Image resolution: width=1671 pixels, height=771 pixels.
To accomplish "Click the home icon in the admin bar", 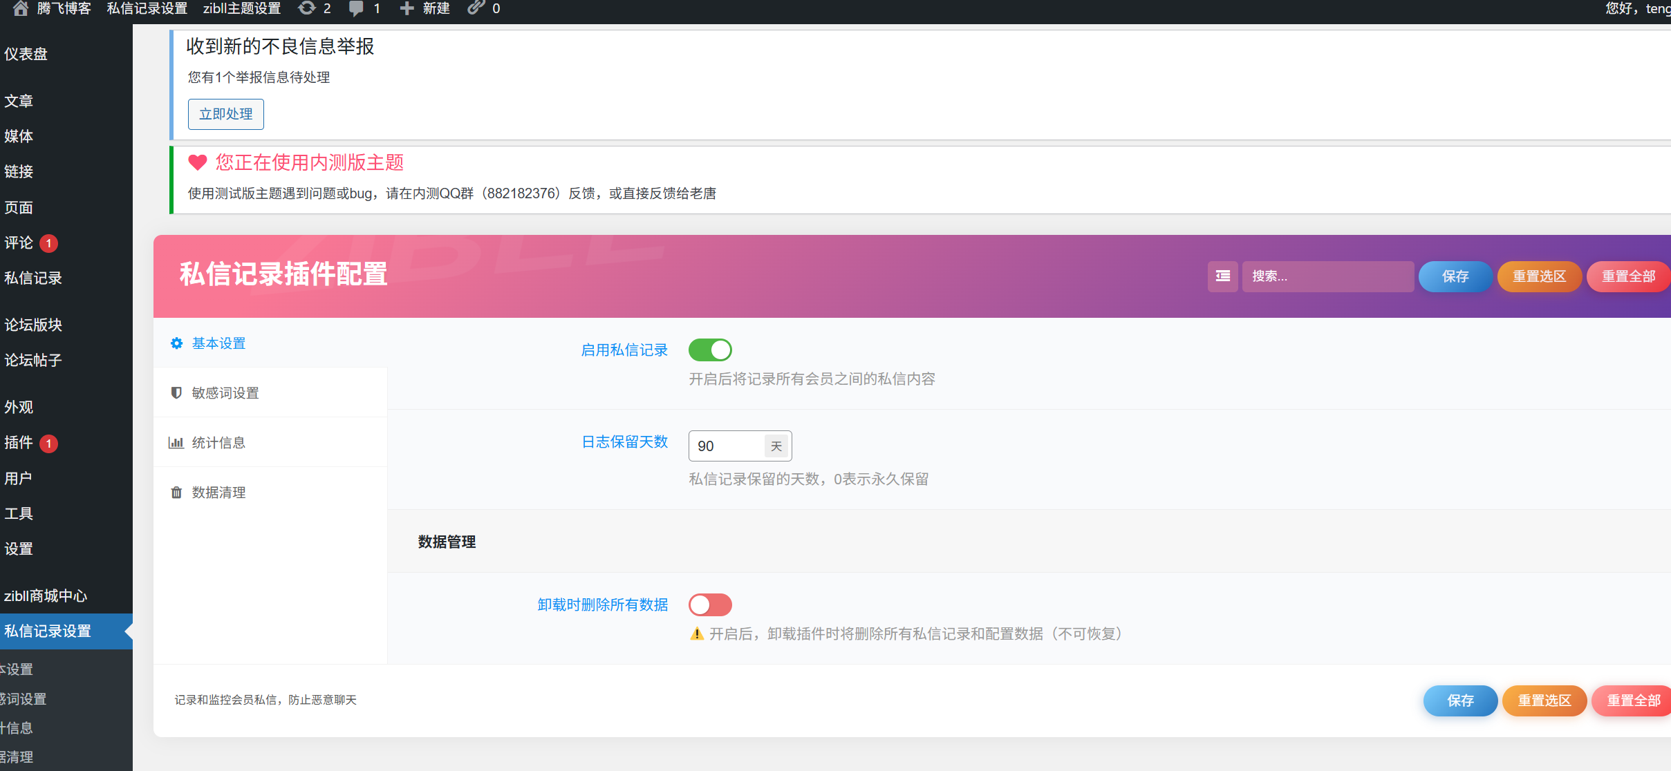I will [19, 8].
